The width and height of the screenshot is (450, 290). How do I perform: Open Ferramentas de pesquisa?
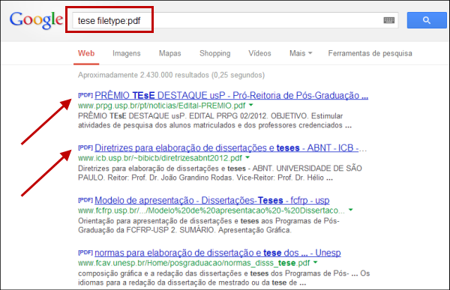pyautogui.click(x=370, y=53)
